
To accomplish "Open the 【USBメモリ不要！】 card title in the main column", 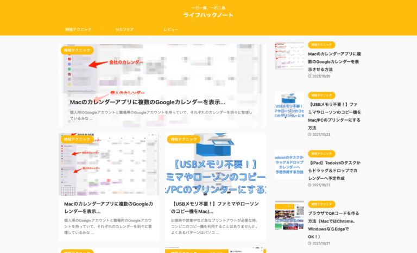I will [x=214, y=207].
